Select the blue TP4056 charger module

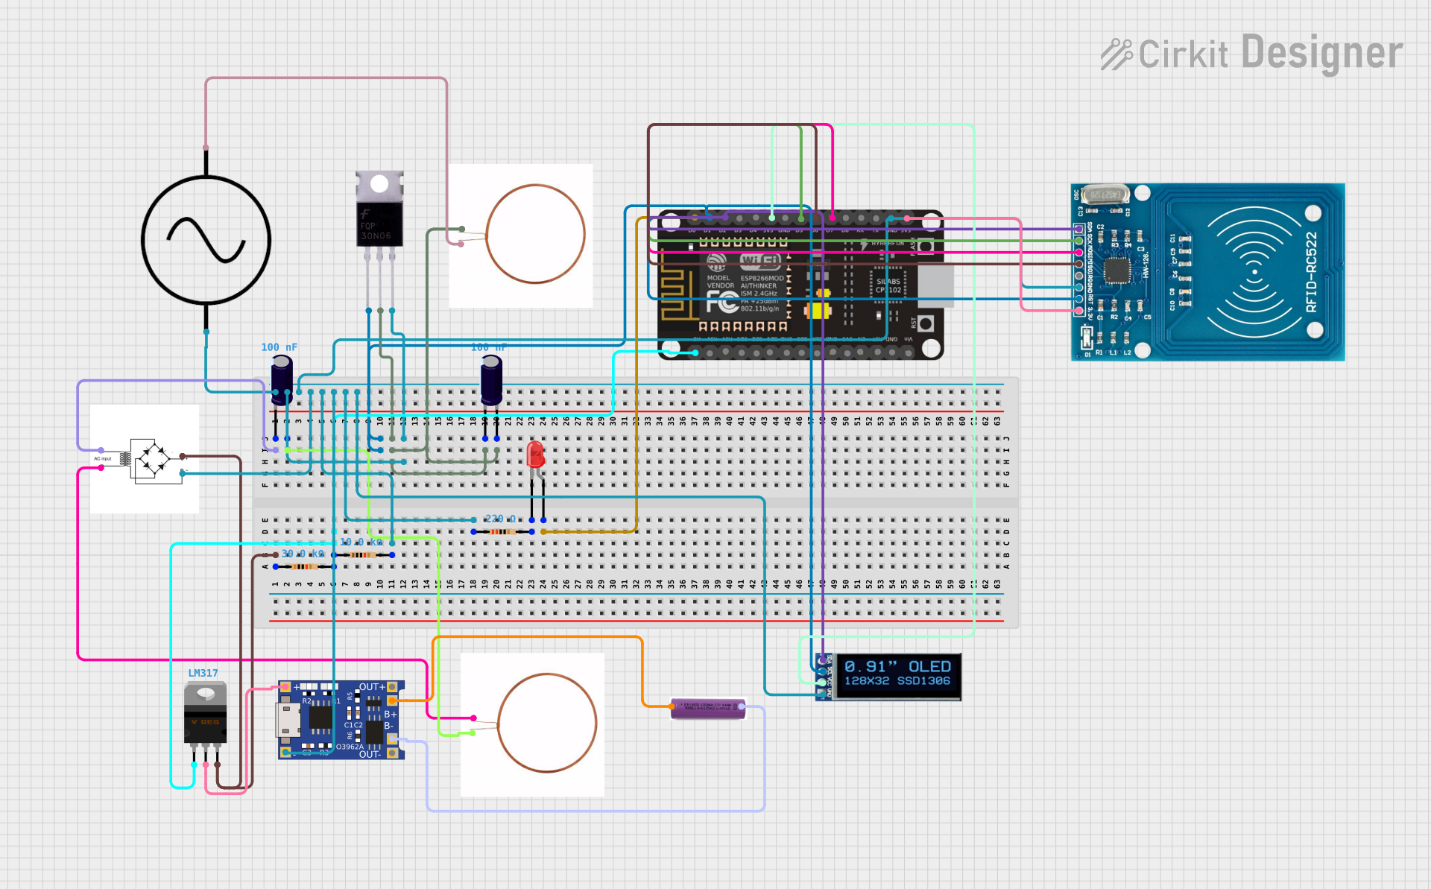pos(341,720)
